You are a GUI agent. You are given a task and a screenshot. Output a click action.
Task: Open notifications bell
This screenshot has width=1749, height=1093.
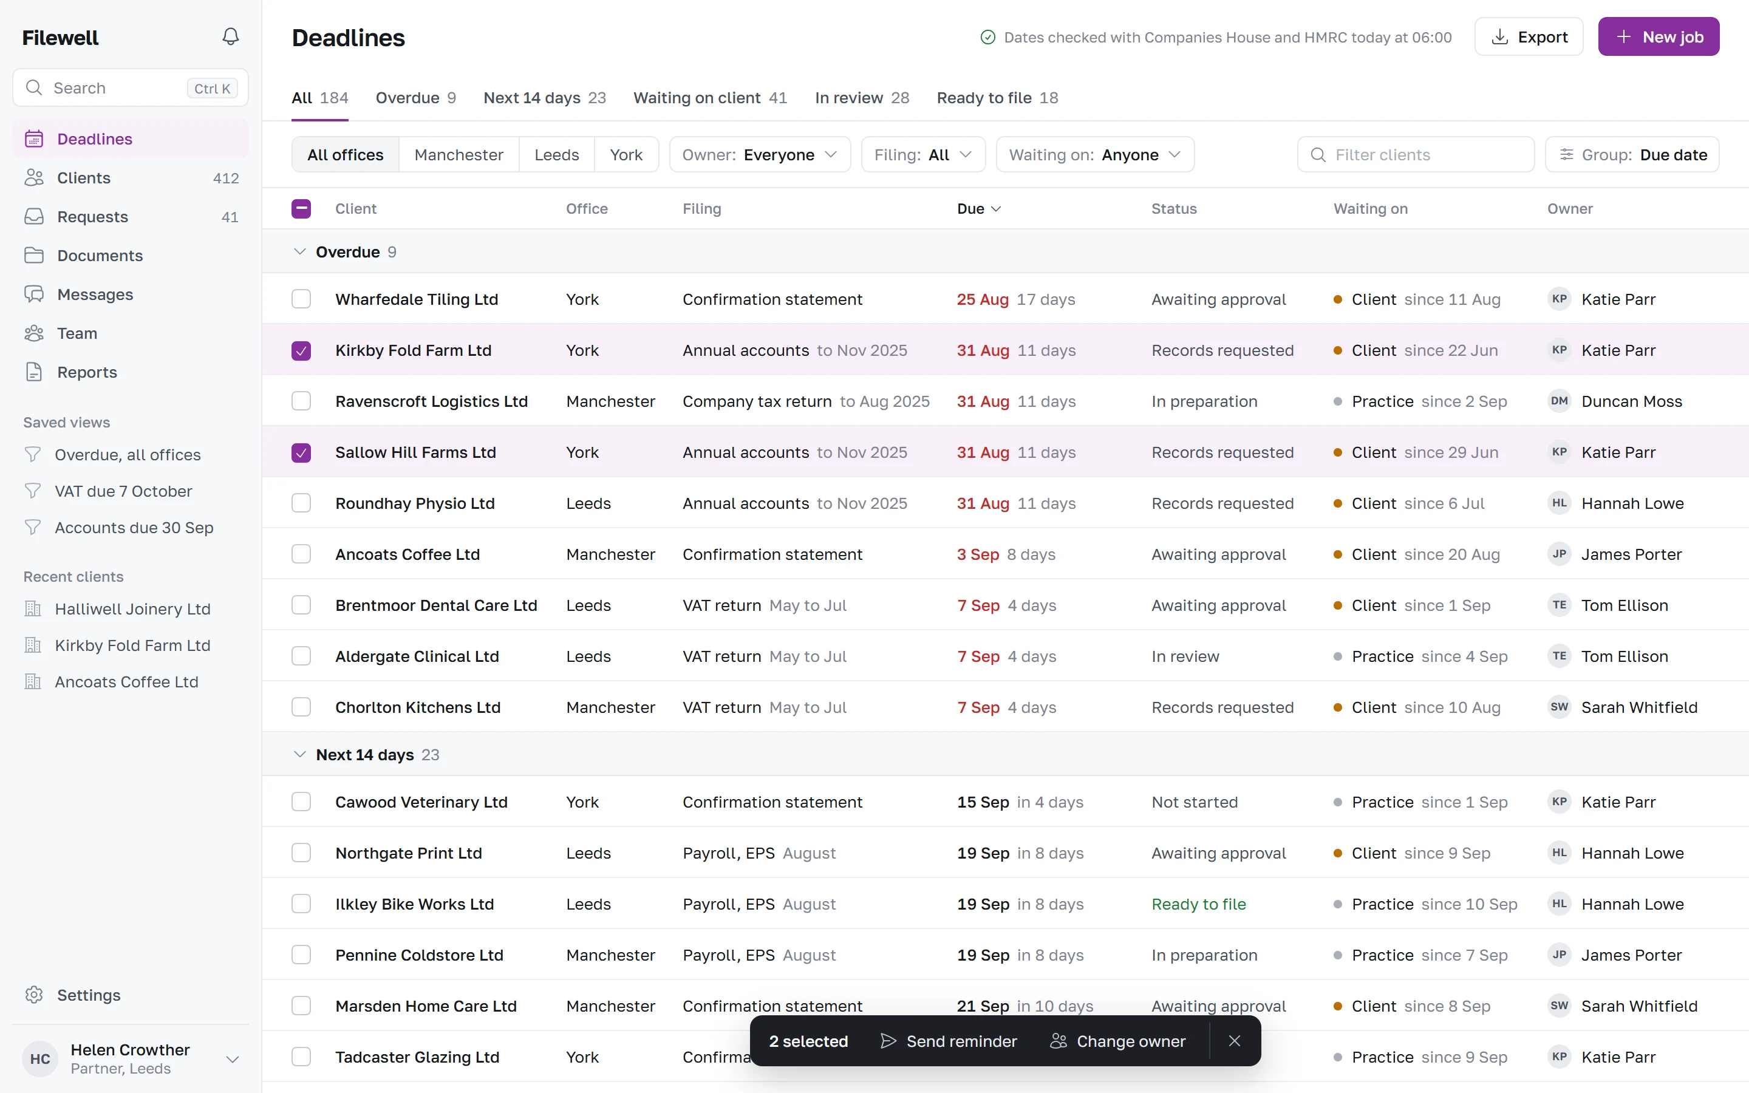[231, 37]
